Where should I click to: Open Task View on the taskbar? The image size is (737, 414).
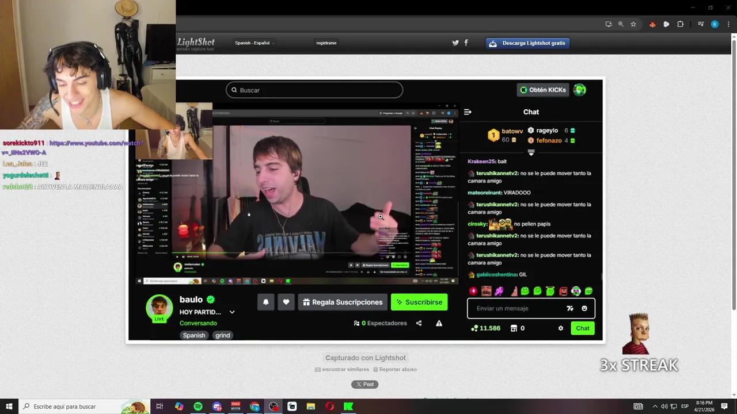point(159,407)
